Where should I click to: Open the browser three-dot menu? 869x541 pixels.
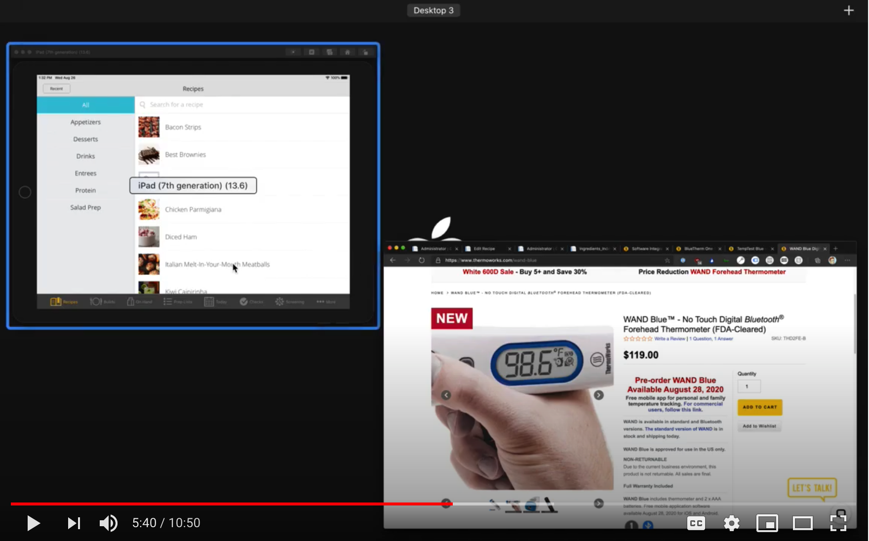pos(847,260)
